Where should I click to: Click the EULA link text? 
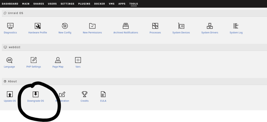coord(103,101)
